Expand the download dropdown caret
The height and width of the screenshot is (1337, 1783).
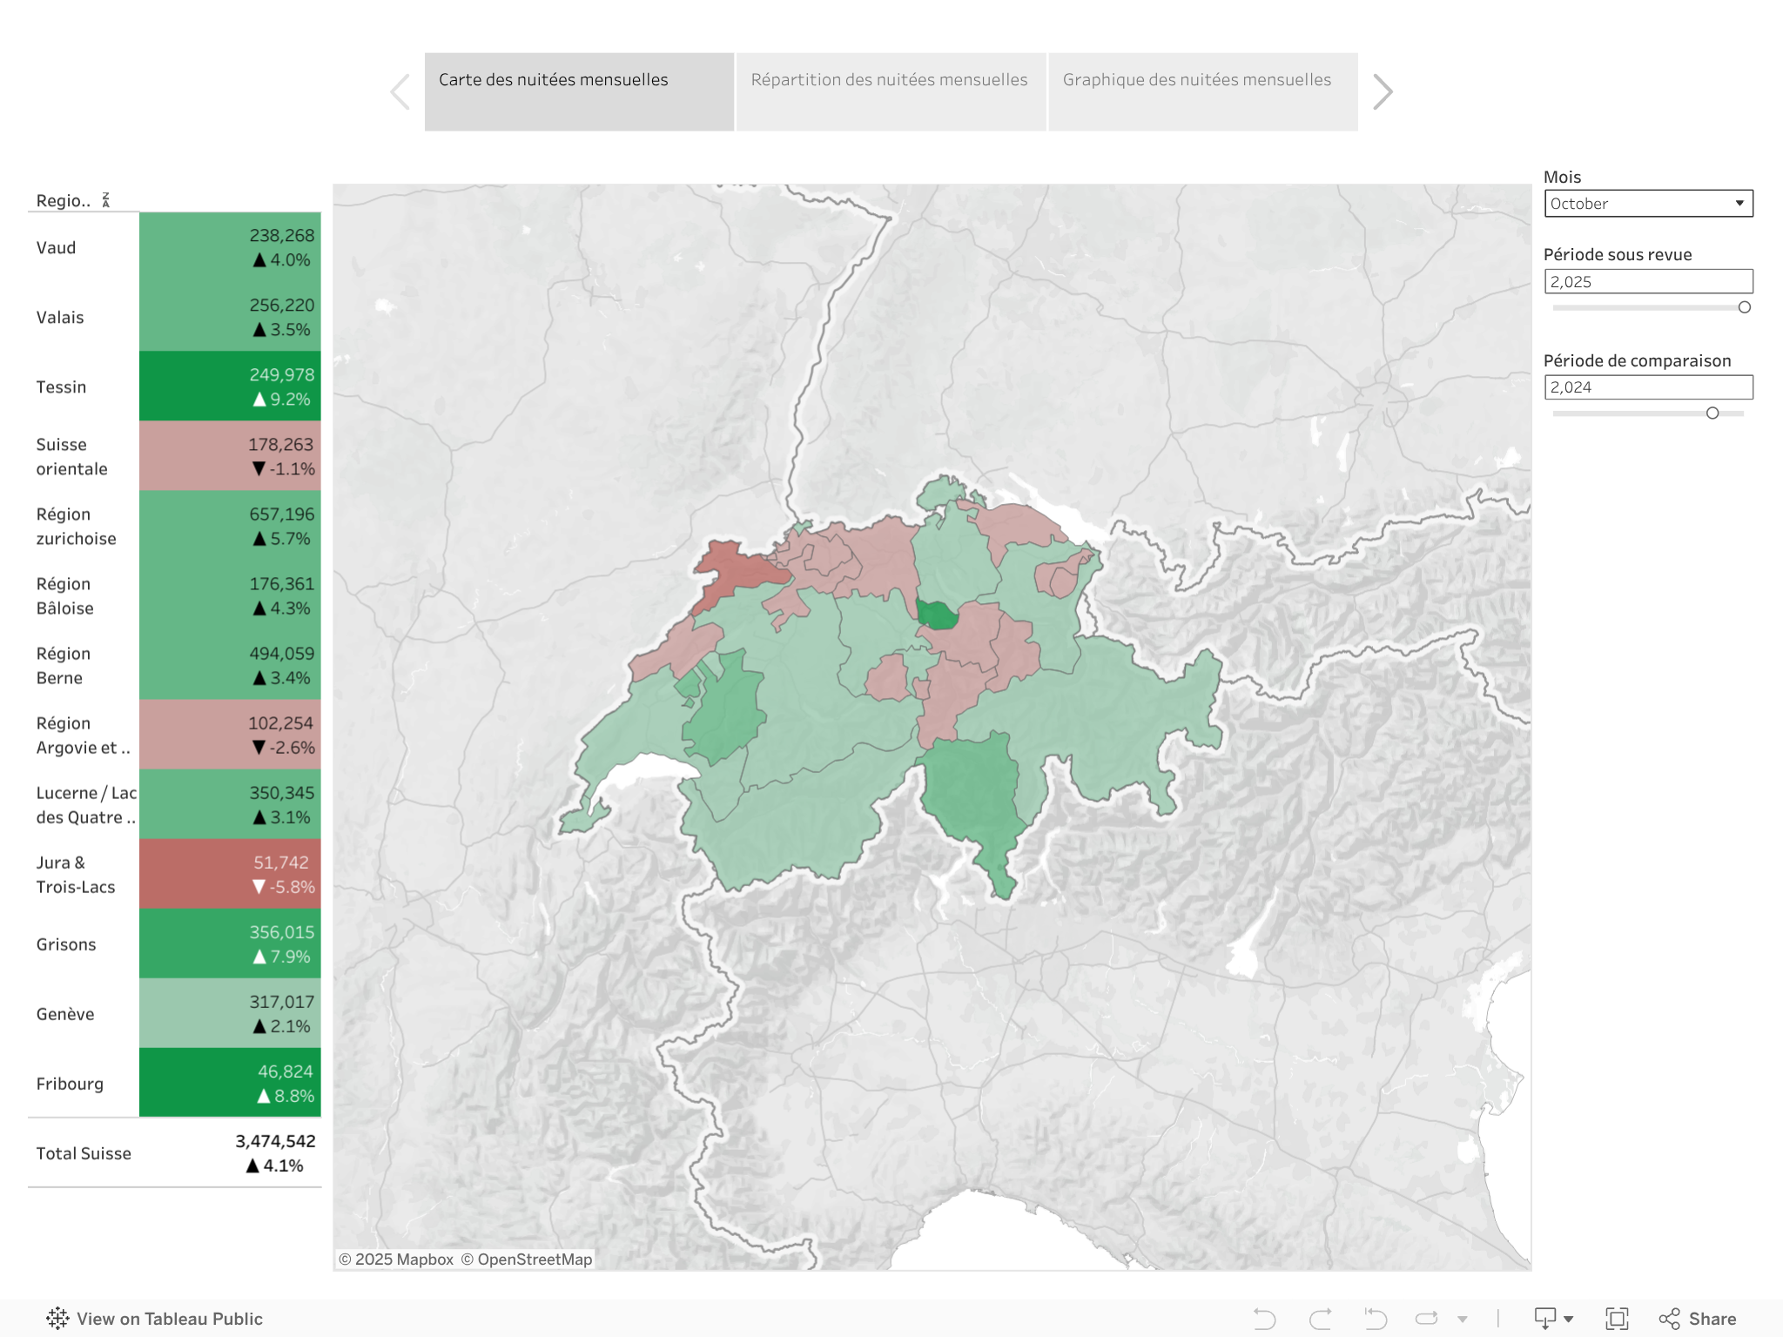click(x=1569, y=1320)
